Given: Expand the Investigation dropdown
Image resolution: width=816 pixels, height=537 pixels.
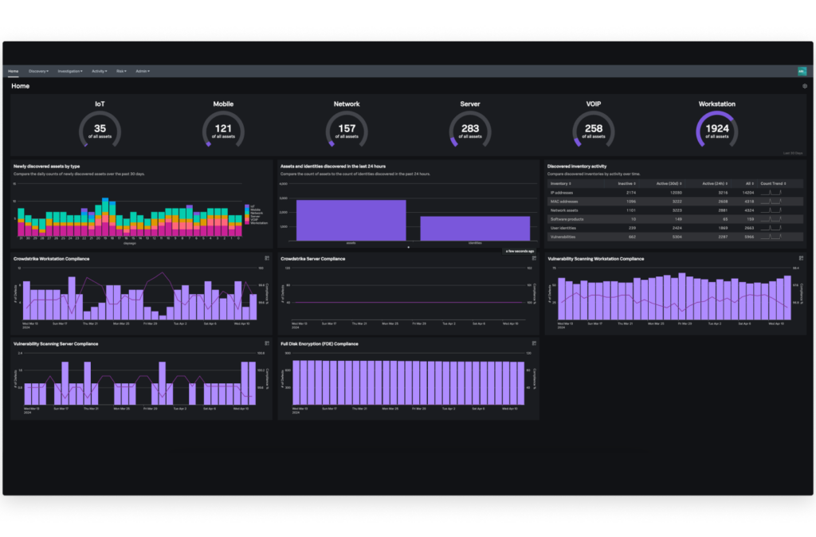Looking at the screenshot, I should tap(70, 71).
